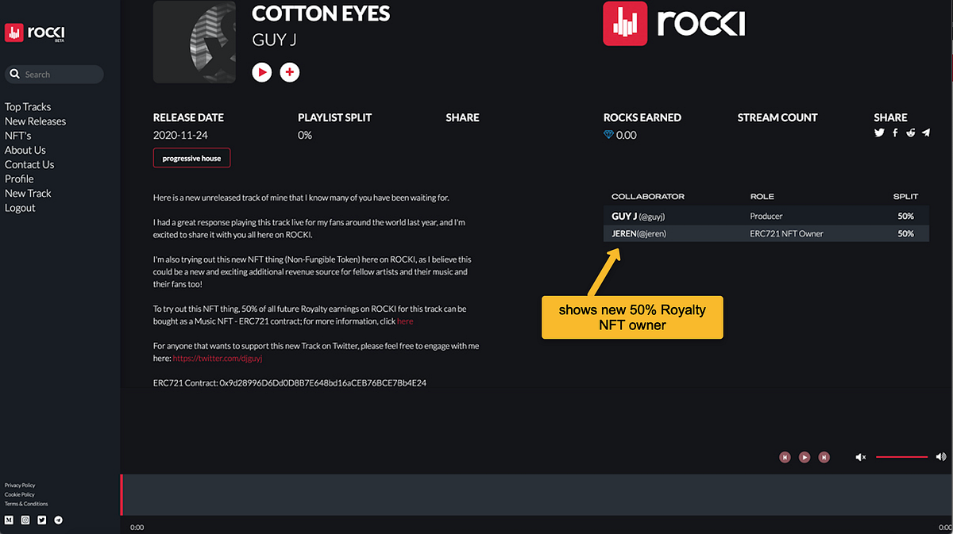
Task: Navigate to About Us
Action: pos(25,150)
